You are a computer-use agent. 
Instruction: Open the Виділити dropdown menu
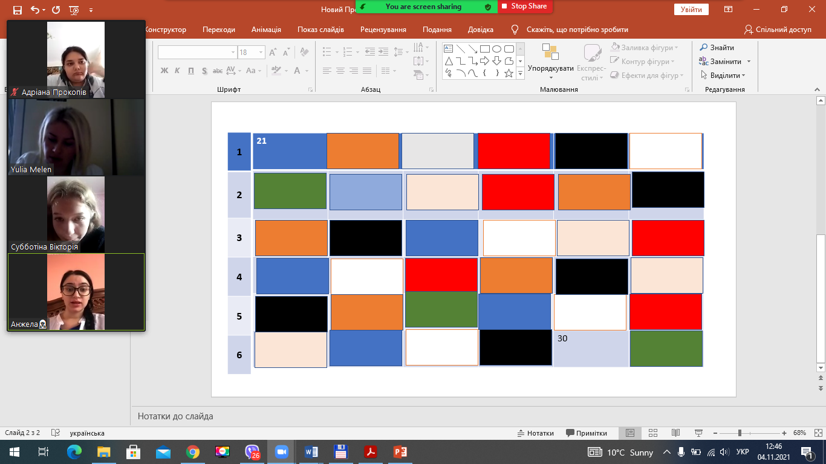click(x=723, y=76)
